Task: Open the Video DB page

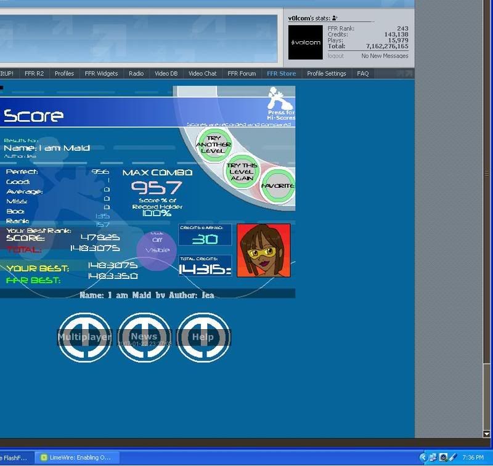Action: coord(166,73)
